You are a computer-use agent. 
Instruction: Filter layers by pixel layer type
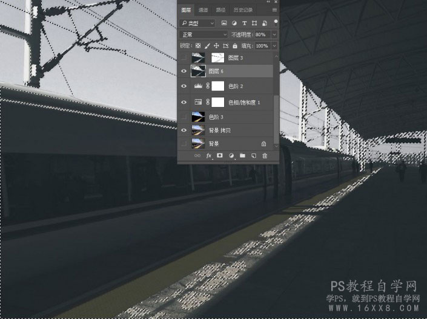click(224, 24)
